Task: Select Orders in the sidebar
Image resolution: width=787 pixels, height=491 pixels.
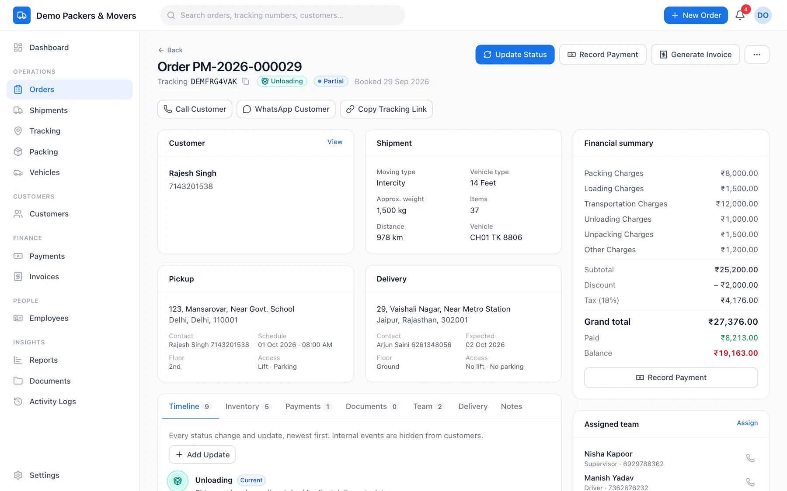Action: coord(70,89)
